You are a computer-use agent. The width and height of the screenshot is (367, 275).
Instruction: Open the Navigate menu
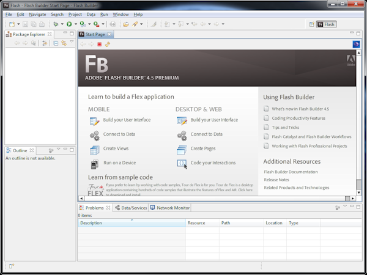coord(37,14)
